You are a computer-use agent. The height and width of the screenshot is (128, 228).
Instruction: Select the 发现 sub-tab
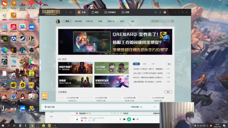point(122,21)
